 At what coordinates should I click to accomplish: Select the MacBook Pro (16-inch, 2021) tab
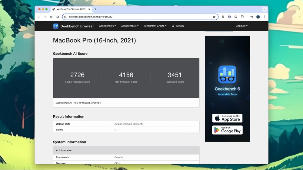(x=71, y=9)
